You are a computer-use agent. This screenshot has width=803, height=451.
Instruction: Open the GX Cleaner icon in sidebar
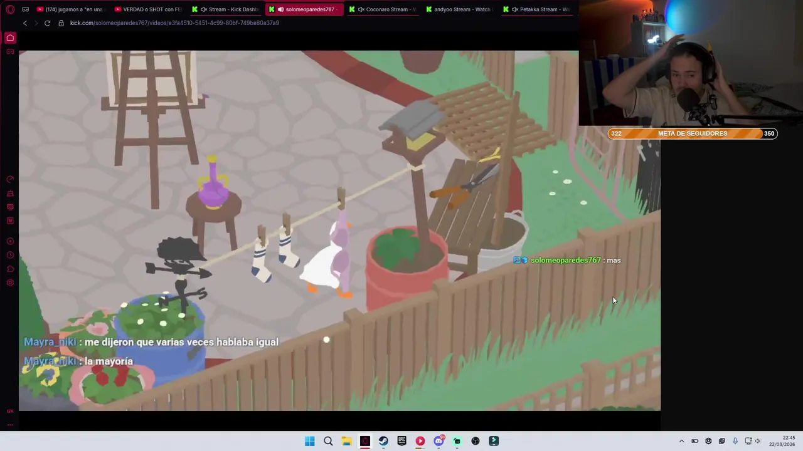coord(10,194)
